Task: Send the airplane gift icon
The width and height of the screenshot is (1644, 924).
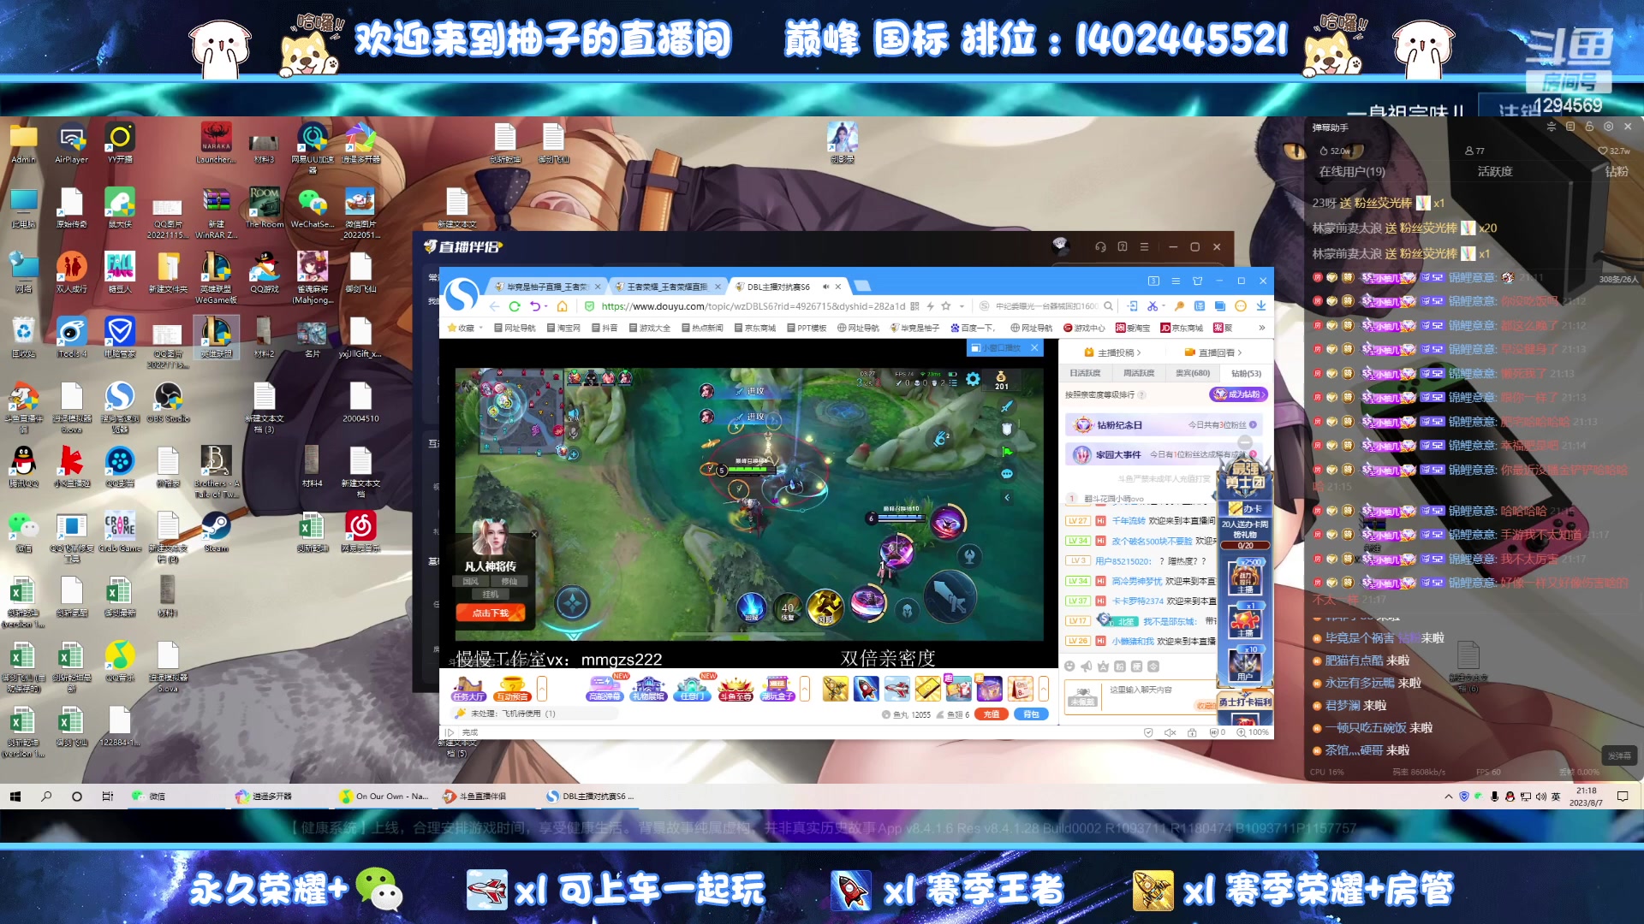Action: point(896,688)
